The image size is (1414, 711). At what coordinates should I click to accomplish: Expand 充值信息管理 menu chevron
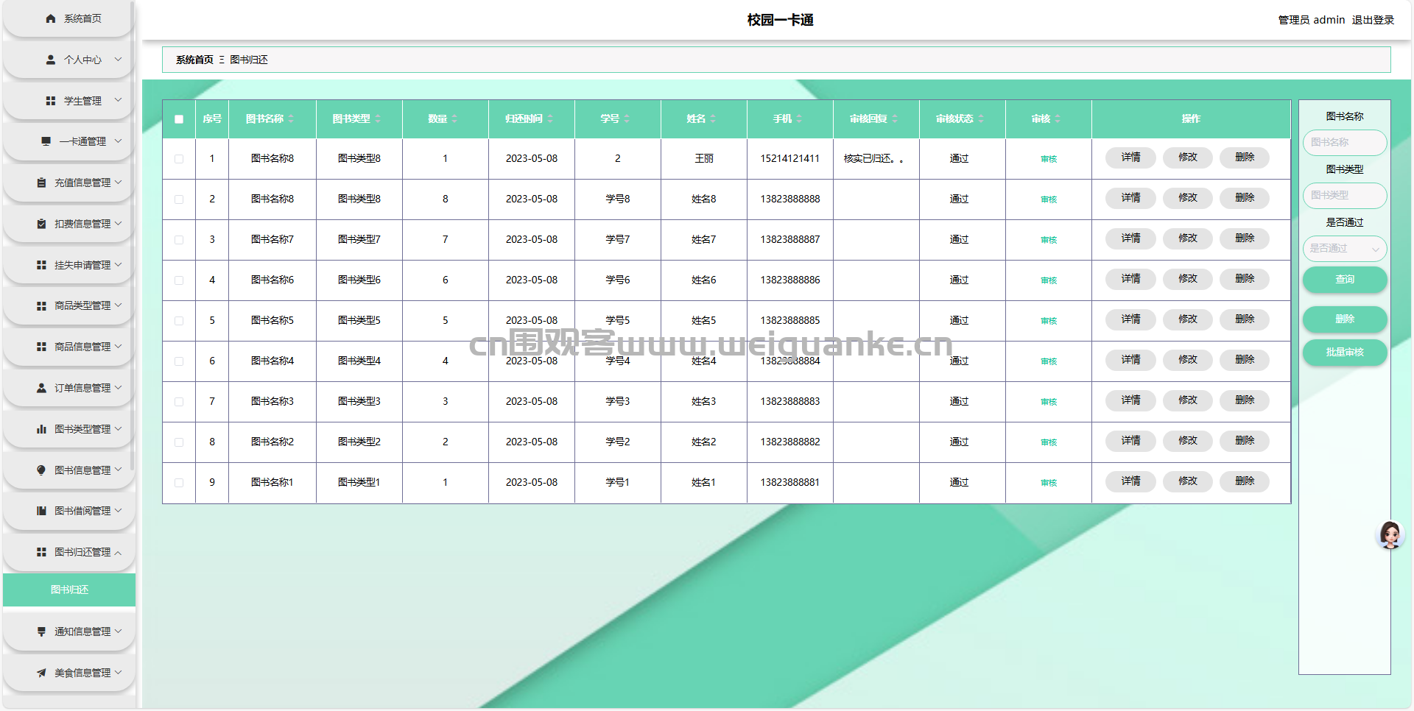[118, 183]
